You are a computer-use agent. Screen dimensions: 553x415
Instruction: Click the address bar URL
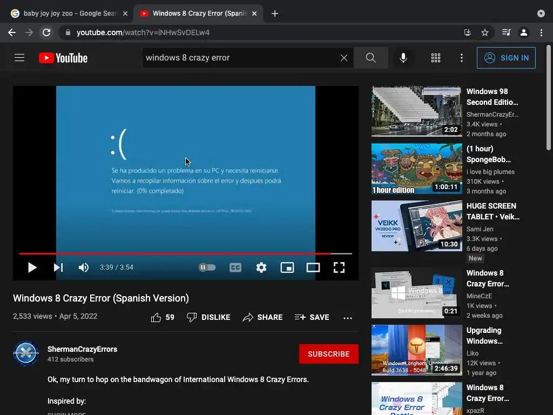pos(143,32)
